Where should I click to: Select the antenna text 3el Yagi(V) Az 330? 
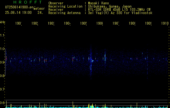pyautogui.click(x=106, y=13)
